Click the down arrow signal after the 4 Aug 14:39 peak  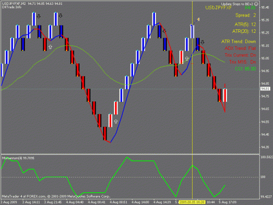164,31
